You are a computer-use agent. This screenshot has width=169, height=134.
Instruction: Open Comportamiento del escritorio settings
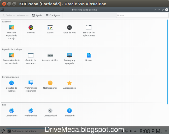tap(12, 59)
